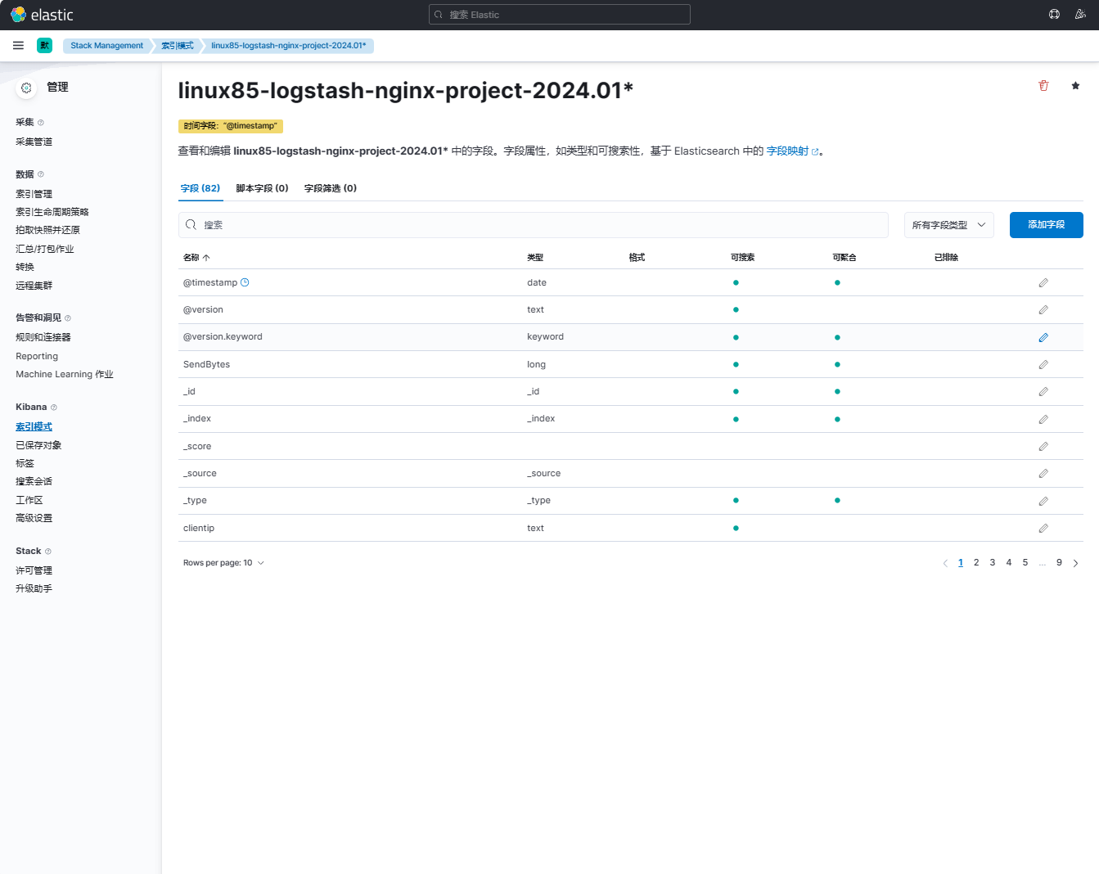Switch to 字段筛选 (0) tab

[330, 188]
